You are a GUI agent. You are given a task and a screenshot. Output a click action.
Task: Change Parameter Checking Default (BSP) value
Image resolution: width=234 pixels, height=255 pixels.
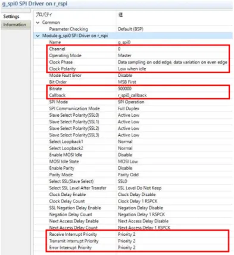130,29
